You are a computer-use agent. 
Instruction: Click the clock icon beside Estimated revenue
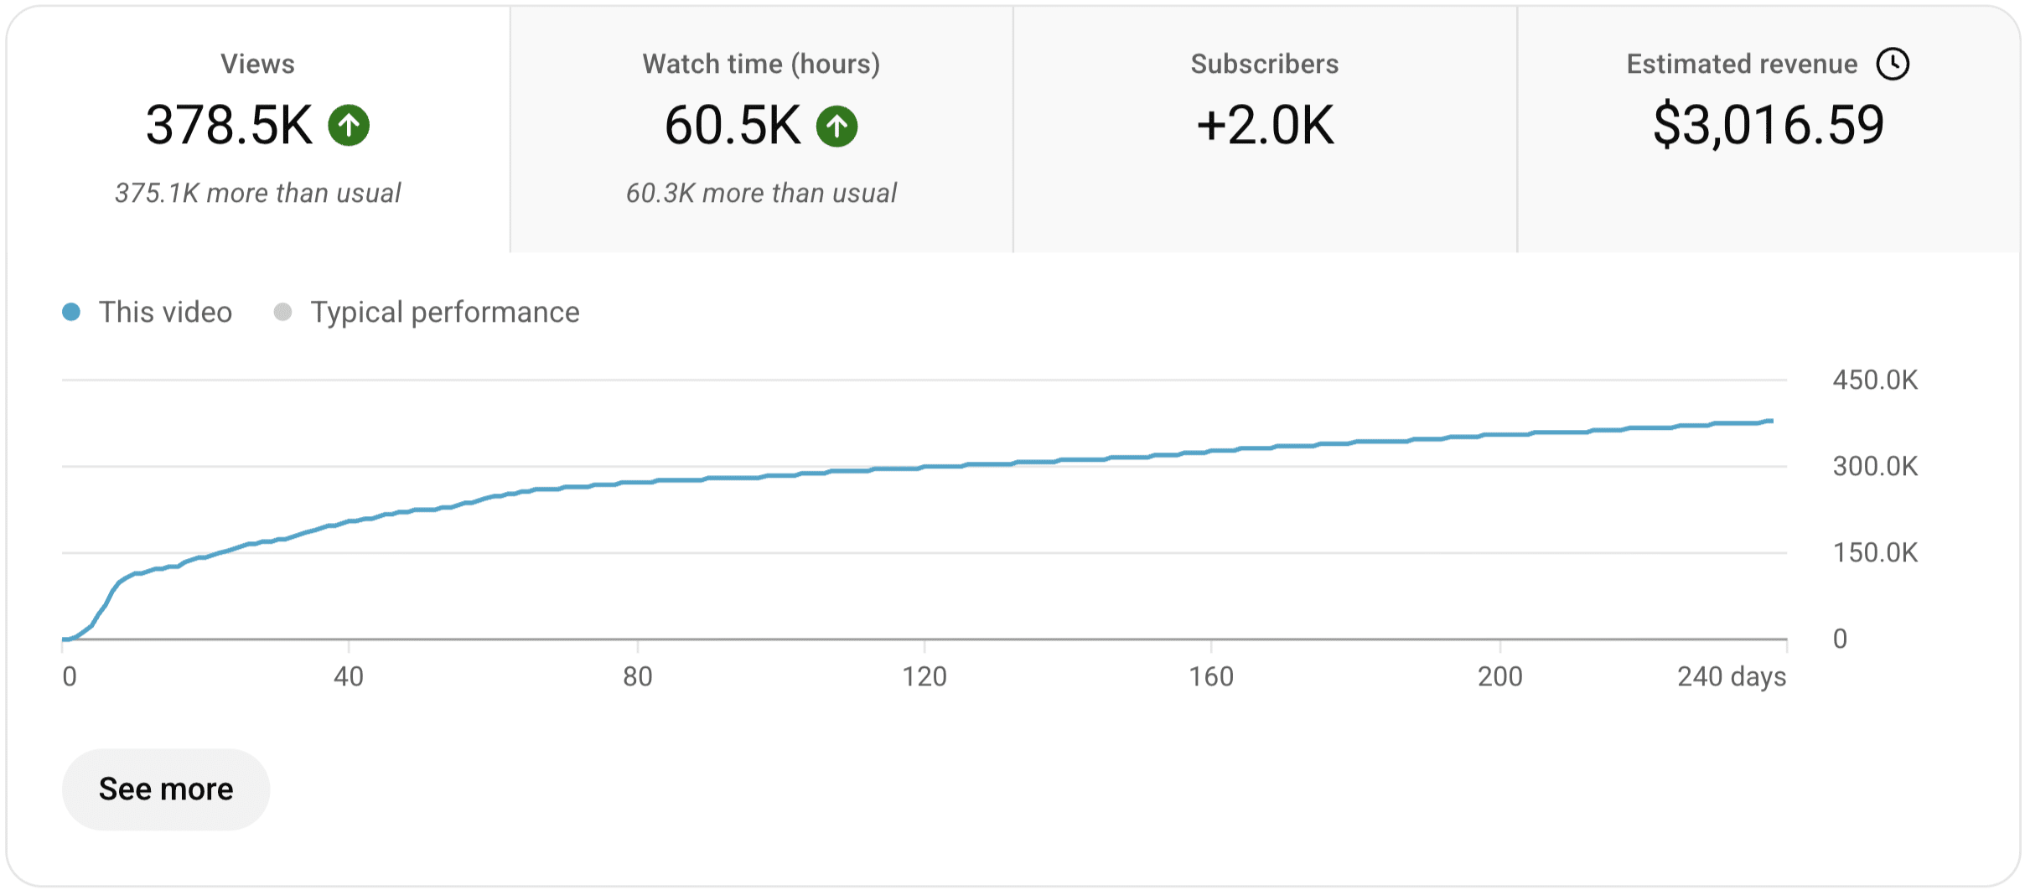[x=1893, y=64]
